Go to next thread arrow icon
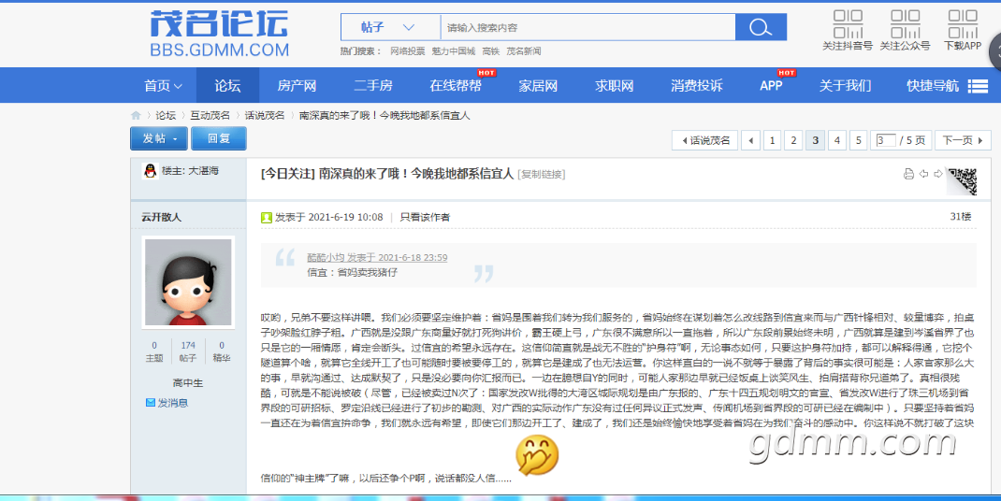The height and width of the screenshot is (501, 1001). point(937,174)
